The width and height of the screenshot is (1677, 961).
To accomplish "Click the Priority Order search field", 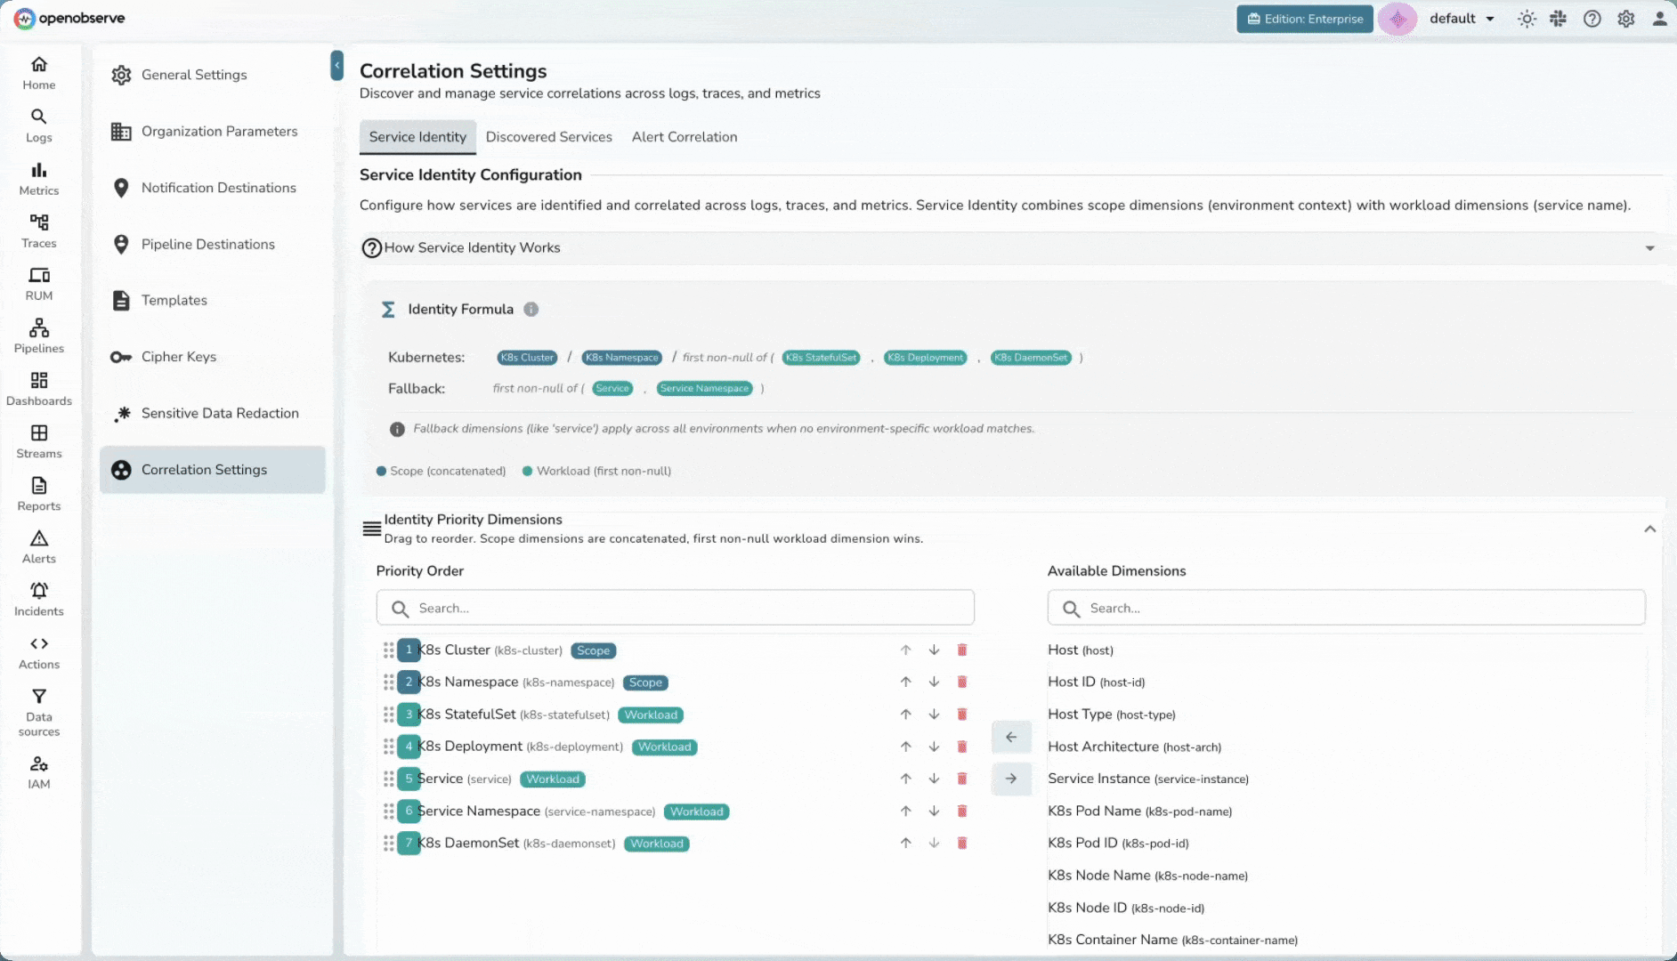I will pos(675,608).
